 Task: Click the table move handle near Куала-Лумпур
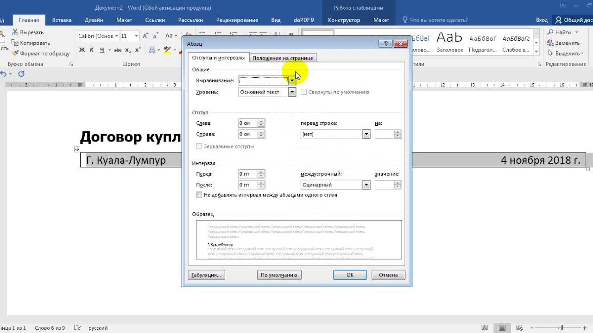pyautogui.click(x=77, y=149)
